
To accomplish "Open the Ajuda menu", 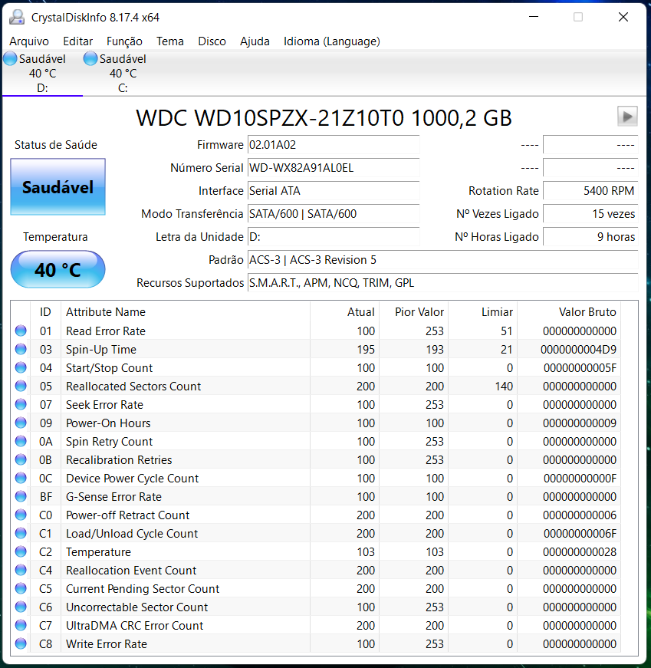I will [255, 41].
